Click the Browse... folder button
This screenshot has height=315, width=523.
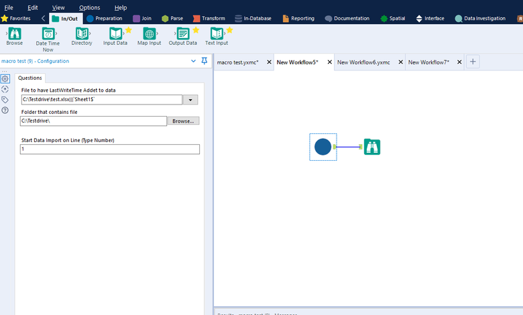[183, 121]
